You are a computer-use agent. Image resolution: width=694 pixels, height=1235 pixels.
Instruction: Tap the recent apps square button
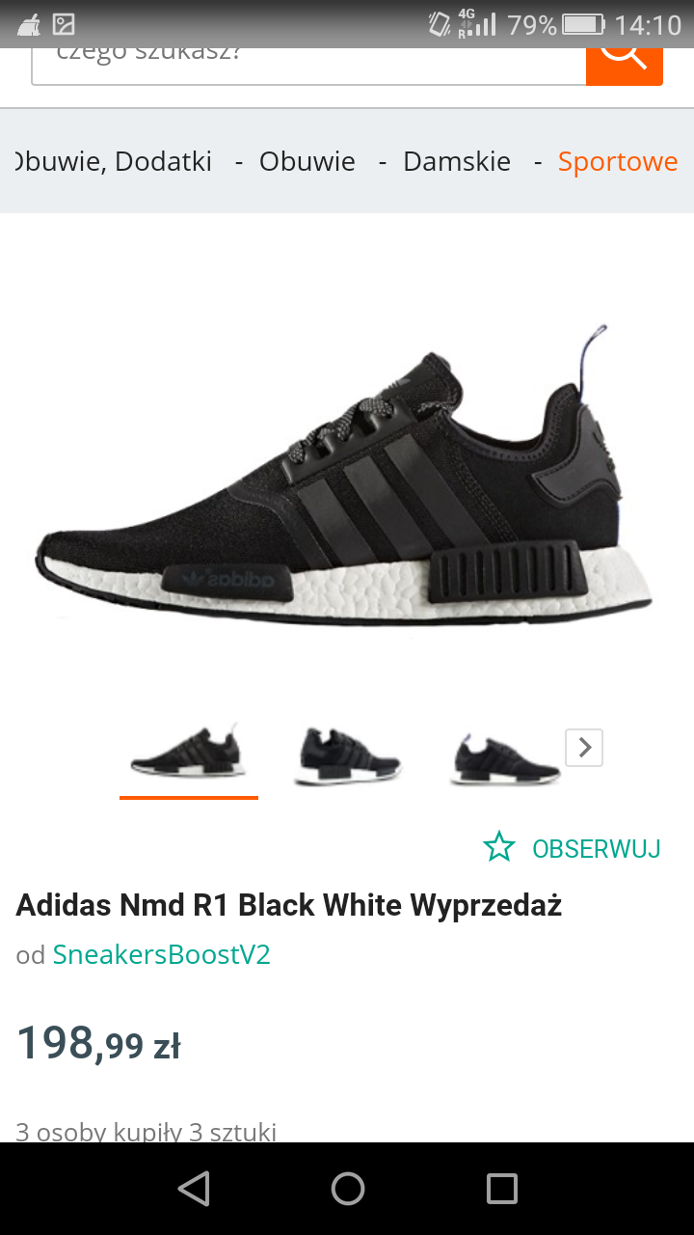coord(501,1189)
